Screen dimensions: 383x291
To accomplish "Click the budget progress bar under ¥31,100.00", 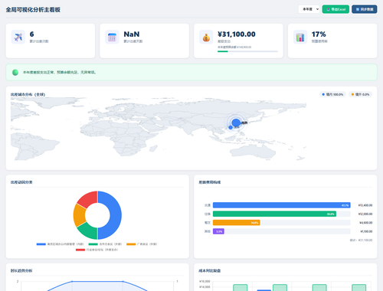I will click(247, 51).
